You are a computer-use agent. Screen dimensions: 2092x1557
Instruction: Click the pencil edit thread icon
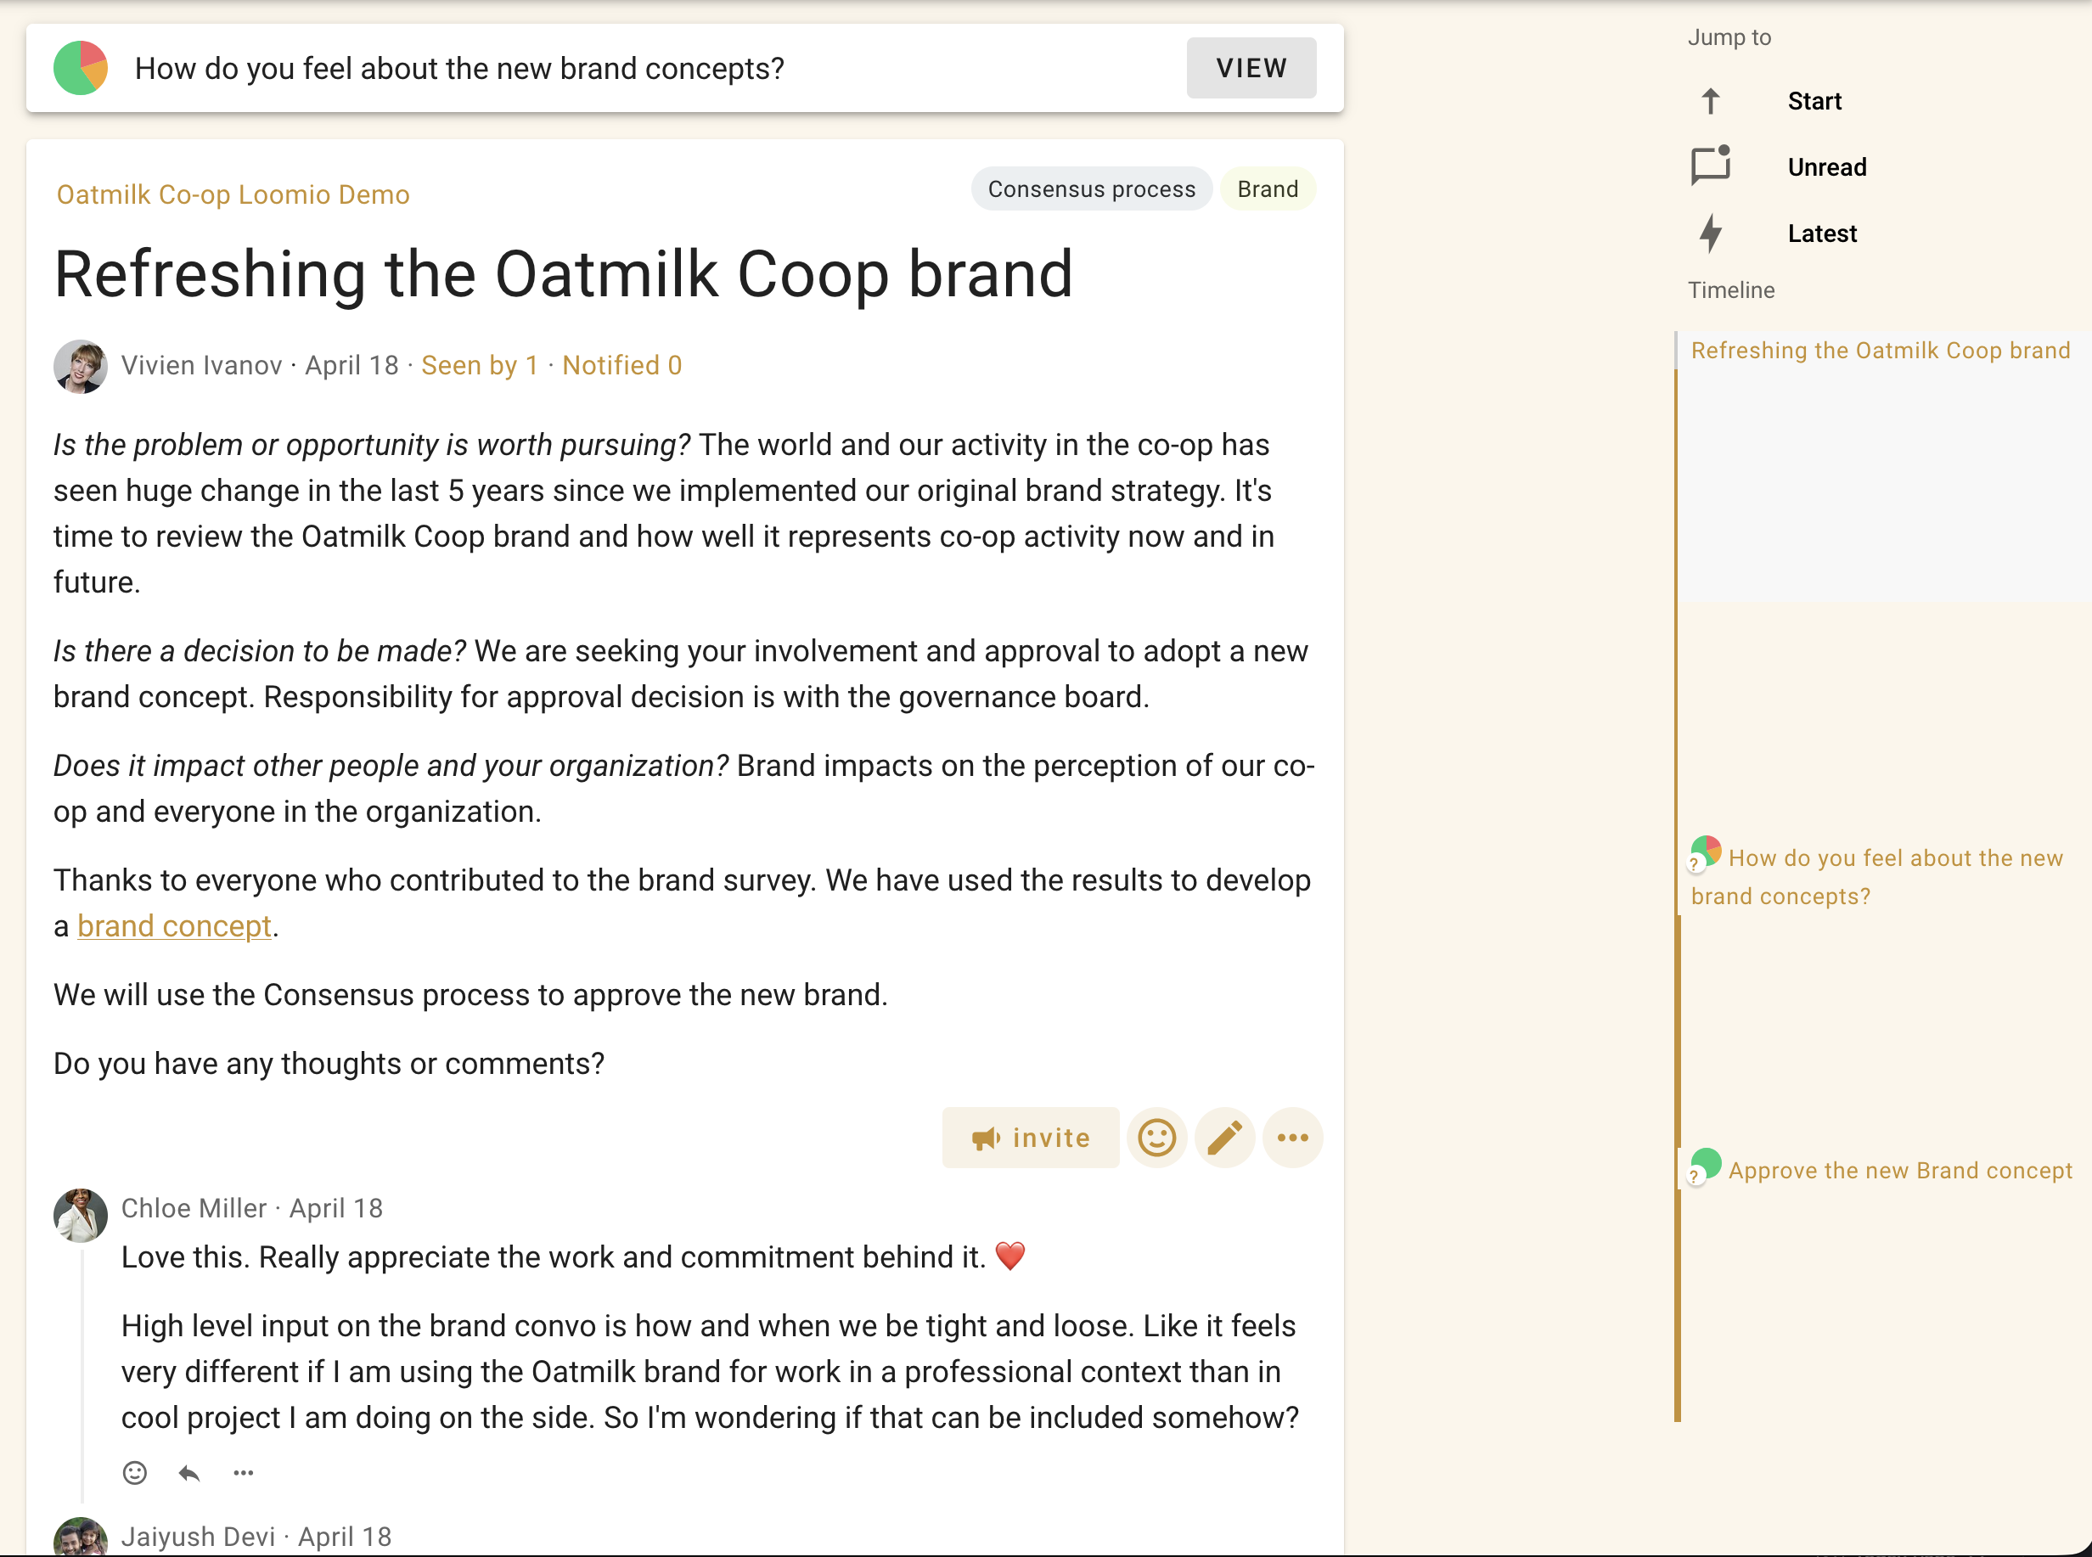[1224, 1138]
